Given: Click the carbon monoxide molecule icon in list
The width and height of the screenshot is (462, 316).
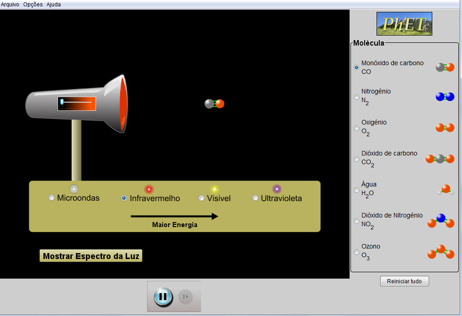Looking at the screenshot, I should pyautogui.click(x=445, y=67).
